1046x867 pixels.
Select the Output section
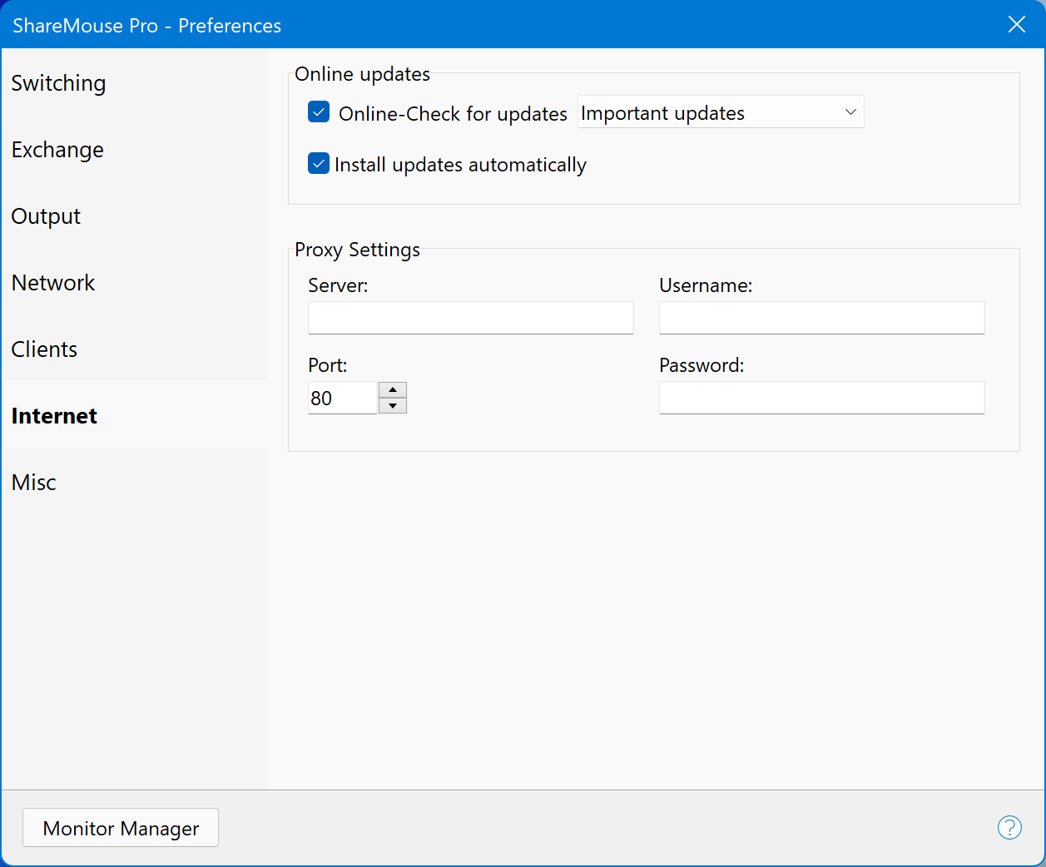point(135,216)
